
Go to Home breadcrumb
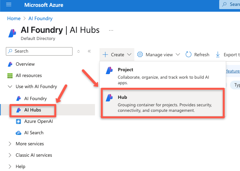click(x=14, y=19)
